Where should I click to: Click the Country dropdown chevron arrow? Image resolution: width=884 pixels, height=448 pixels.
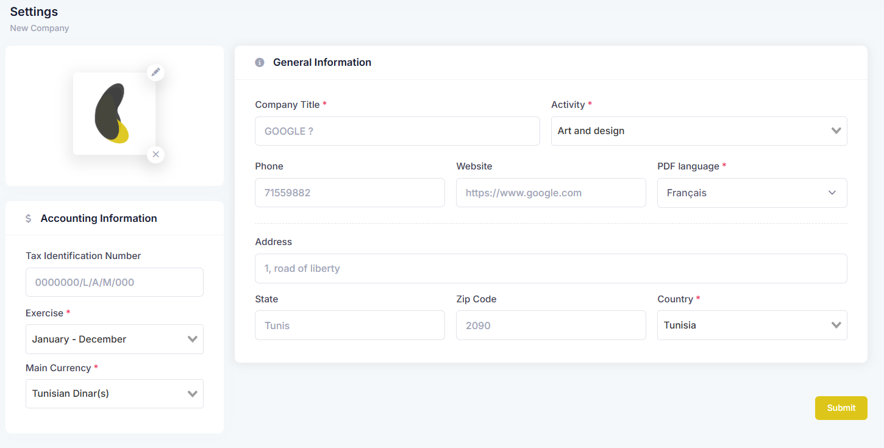pos(836,325)
